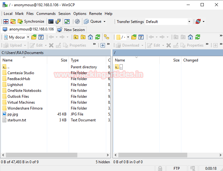Click remote Properties button

click(192, 45)
